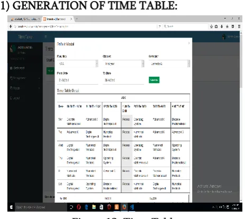
Task: Go back using the browser back arrow
Action: tap(11, 26)
